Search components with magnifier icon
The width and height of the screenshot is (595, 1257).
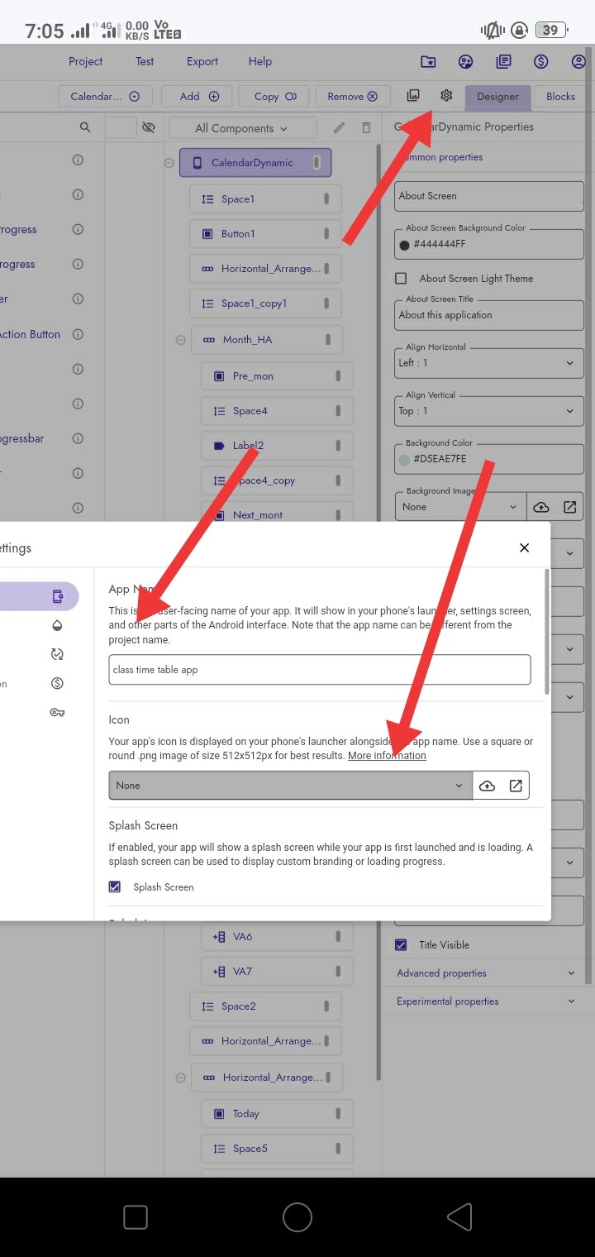pyautogui.click(x=85, y=127)
